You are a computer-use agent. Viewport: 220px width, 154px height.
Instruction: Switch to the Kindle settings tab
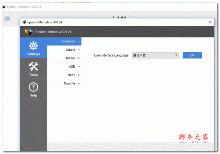[64, 58]
